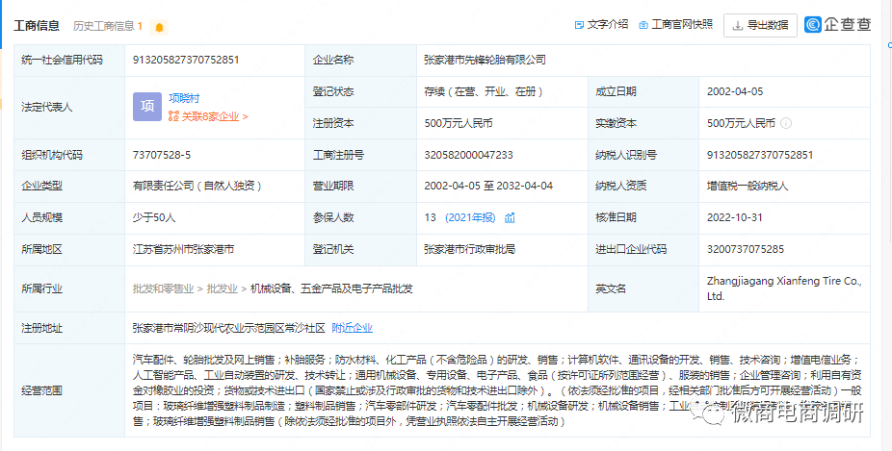Select approval date 2022-10-31
The image size is (892, 451).
[x=734, y=217]
